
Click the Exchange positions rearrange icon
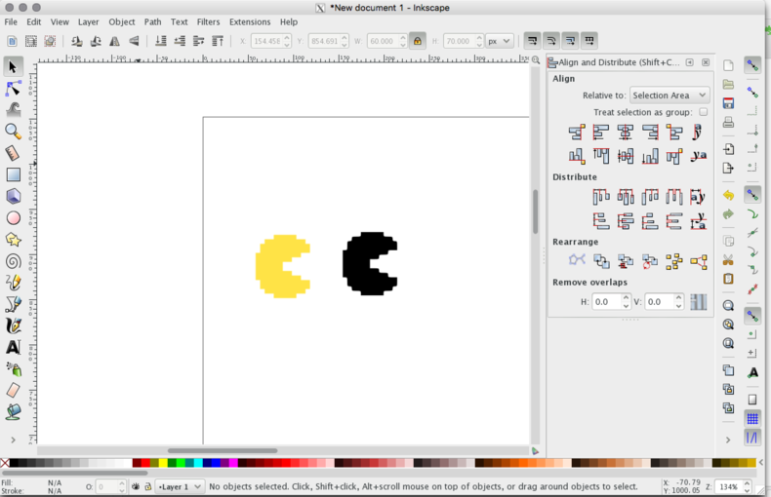click(601, 261)
